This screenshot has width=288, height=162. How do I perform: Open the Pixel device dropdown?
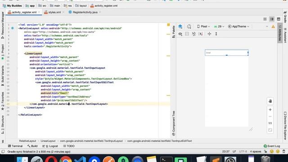[203, 27]
